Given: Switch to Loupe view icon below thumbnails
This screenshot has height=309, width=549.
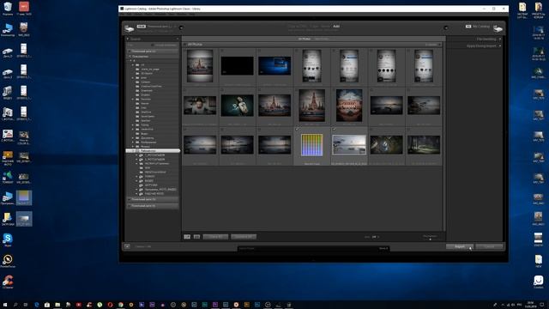Looking at the screenshot, I should pyautogui.click(x=196, y=237).
